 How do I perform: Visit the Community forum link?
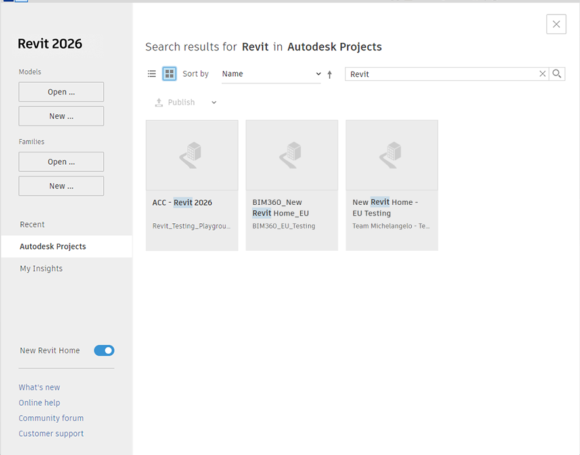pyautogui.click(x=51, y=418)
